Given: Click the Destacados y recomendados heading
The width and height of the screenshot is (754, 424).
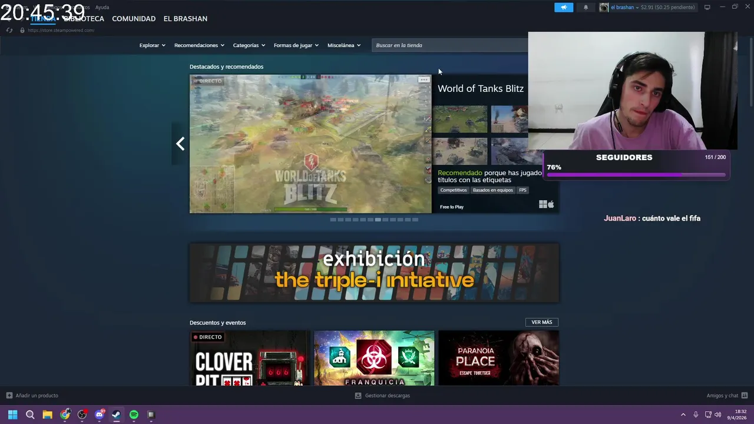Looking at the screenshot, I should (x=226, y=67).
